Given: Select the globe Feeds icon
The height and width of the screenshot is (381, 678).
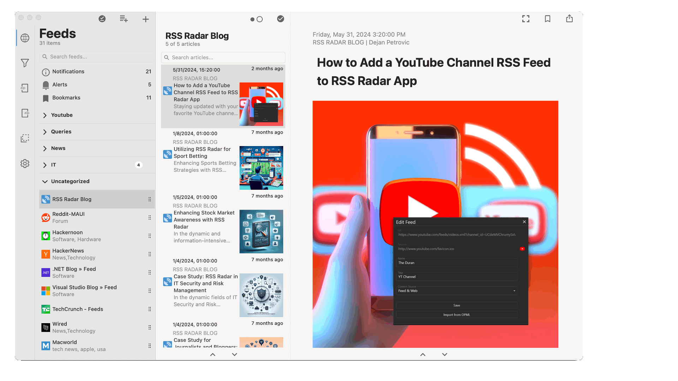Looking at the screenshot, I should point(25,38).
